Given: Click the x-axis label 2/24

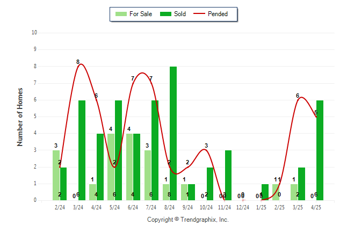Looking at the screenshot, I should coord(60,207).
